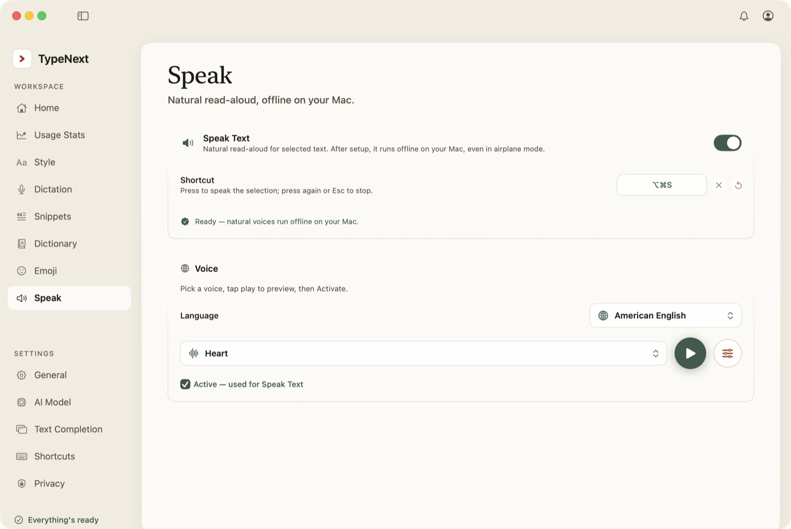This screenshot has width=791, height=529.
Task: Click the Emoji smiley icon
Action: click(x=22, y=271)
